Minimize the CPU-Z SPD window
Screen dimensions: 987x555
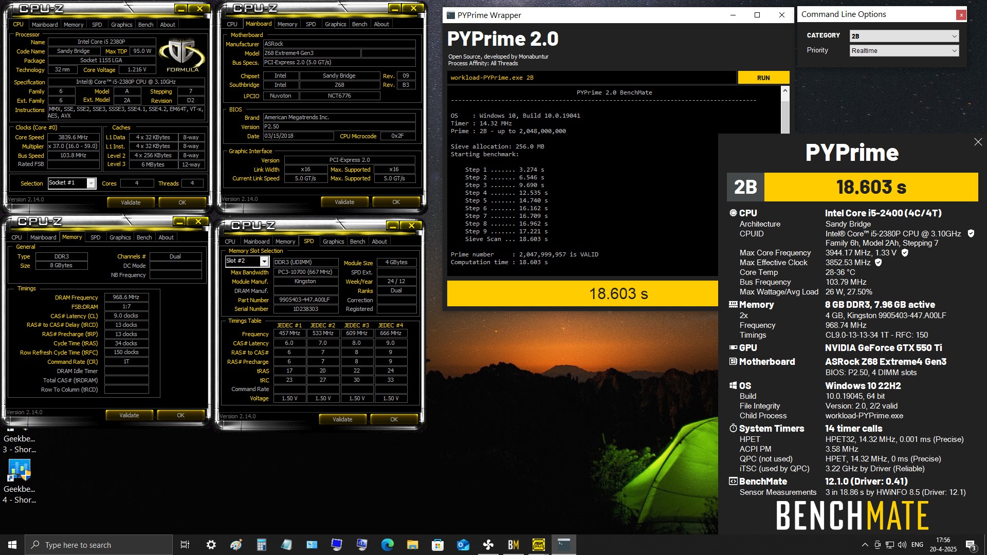393,226
